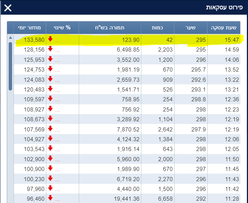248x203 pixels.
Task: Sort by תמורה בש"ח column header
Action: point(110,27)
